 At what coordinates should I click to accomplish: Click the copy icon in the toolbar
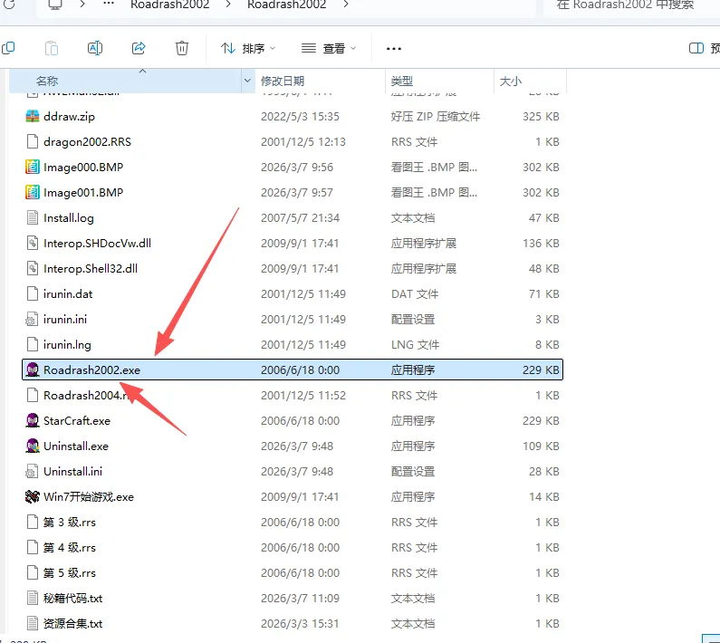pos(8,48)
